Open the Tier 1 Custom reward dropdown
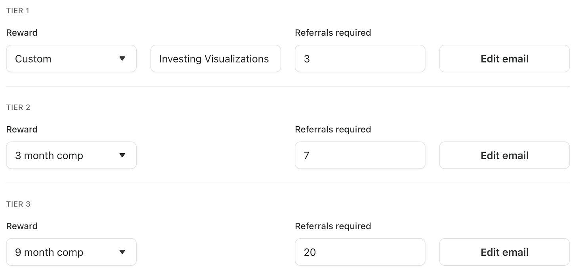 [71, 59]
